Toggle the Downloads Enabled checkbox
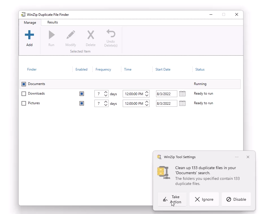Image resolution: width=259 pixels, height=214 pixels. pyautogui.click(x=82, y=94)
